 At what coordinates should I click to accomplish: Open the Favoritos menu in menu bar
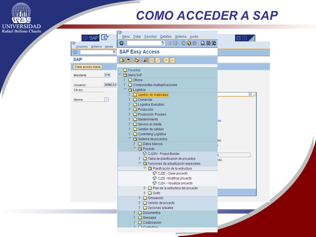click(150, 37)
